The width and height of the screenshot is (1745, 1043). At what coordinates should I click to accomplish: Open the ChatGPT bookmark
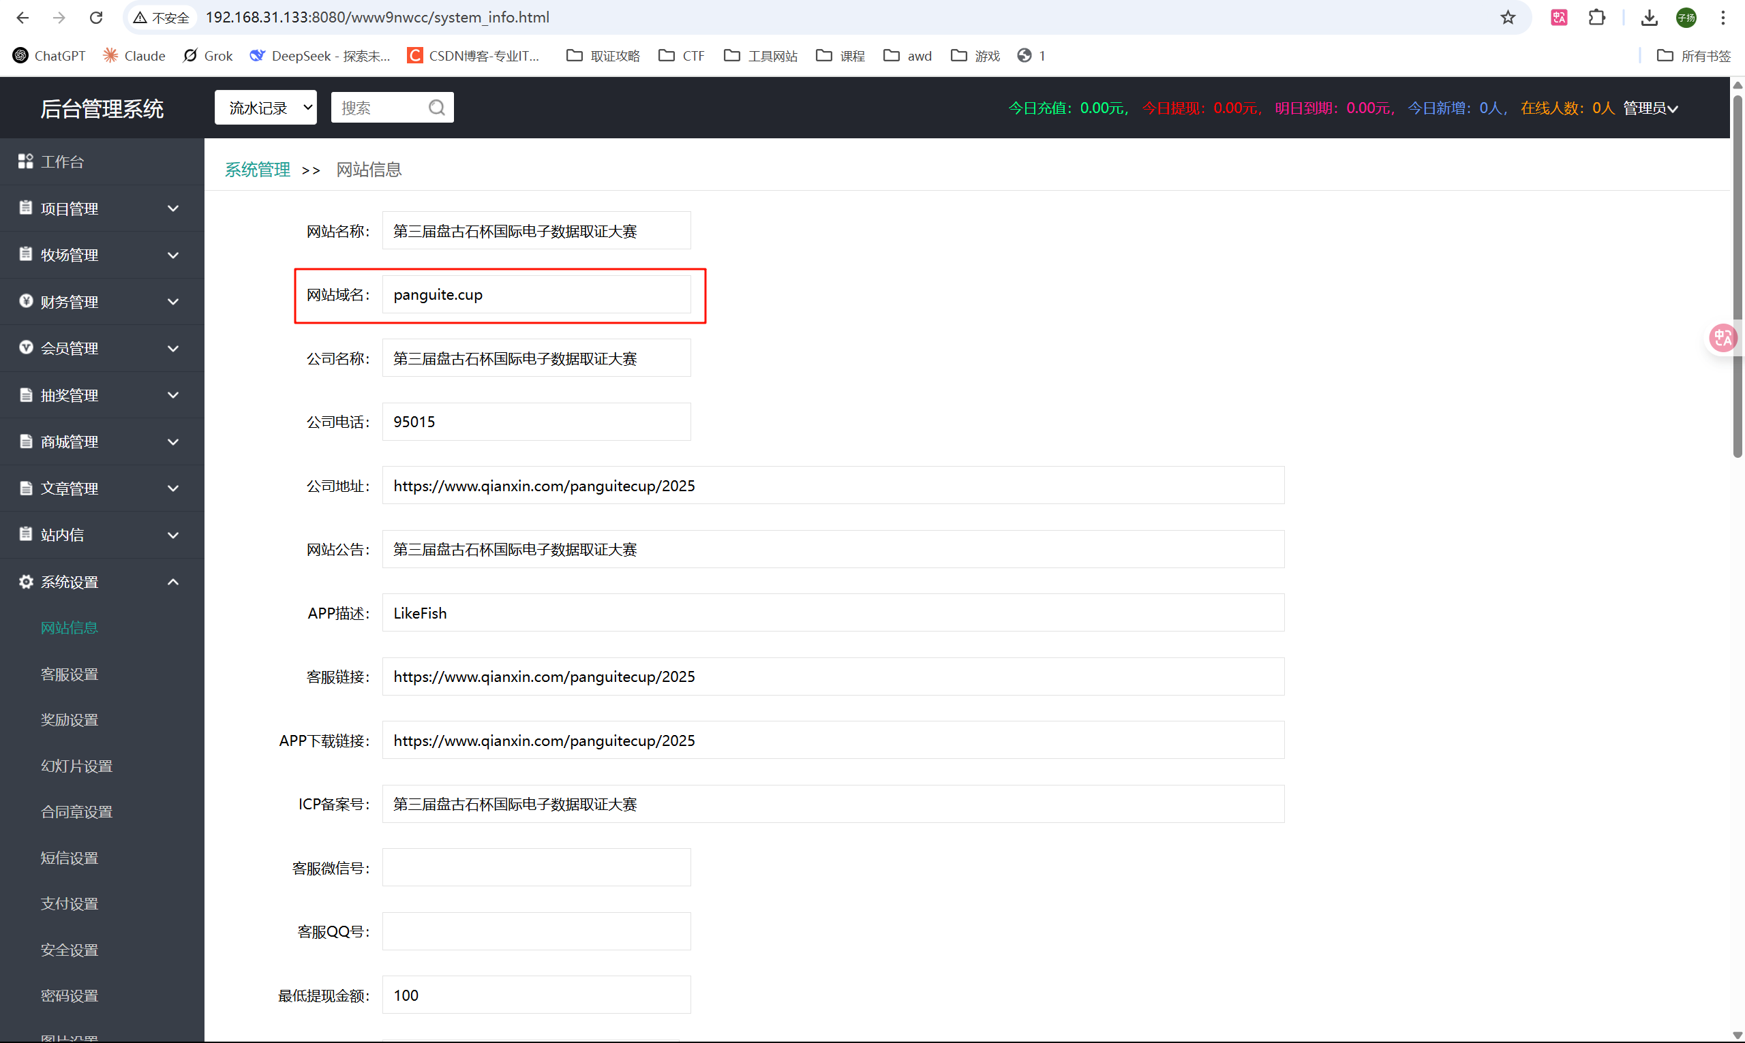[x=49, y=56]
